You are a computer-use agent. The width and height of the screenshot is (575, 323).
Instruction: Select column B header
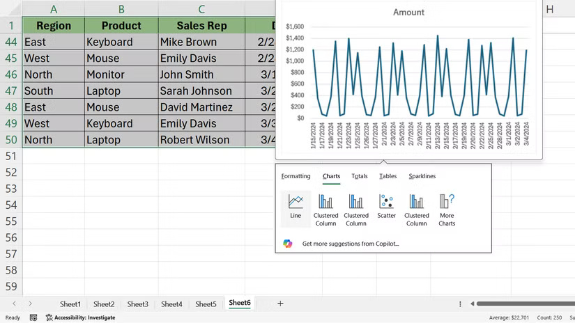pyautogui.click(x=121, y=9)
